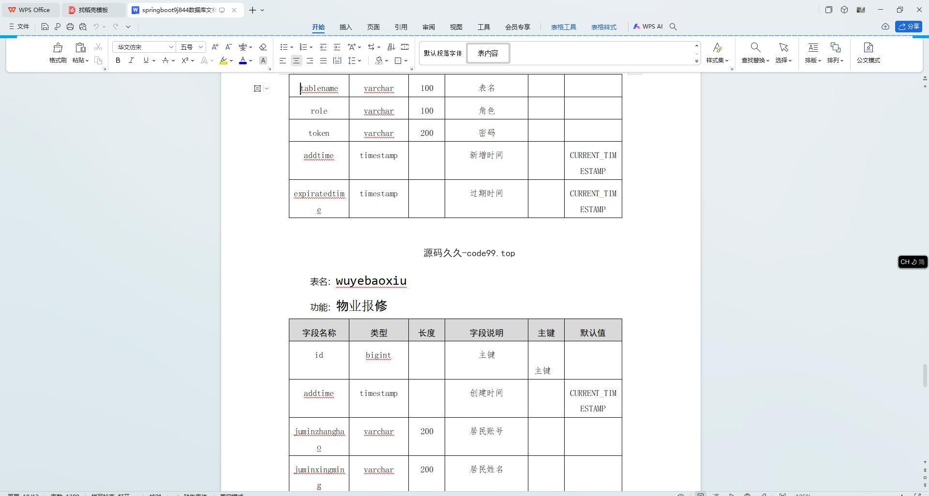Click the highlight color swatch
Viewport: 929px width, 496px height.
[224, 60]
